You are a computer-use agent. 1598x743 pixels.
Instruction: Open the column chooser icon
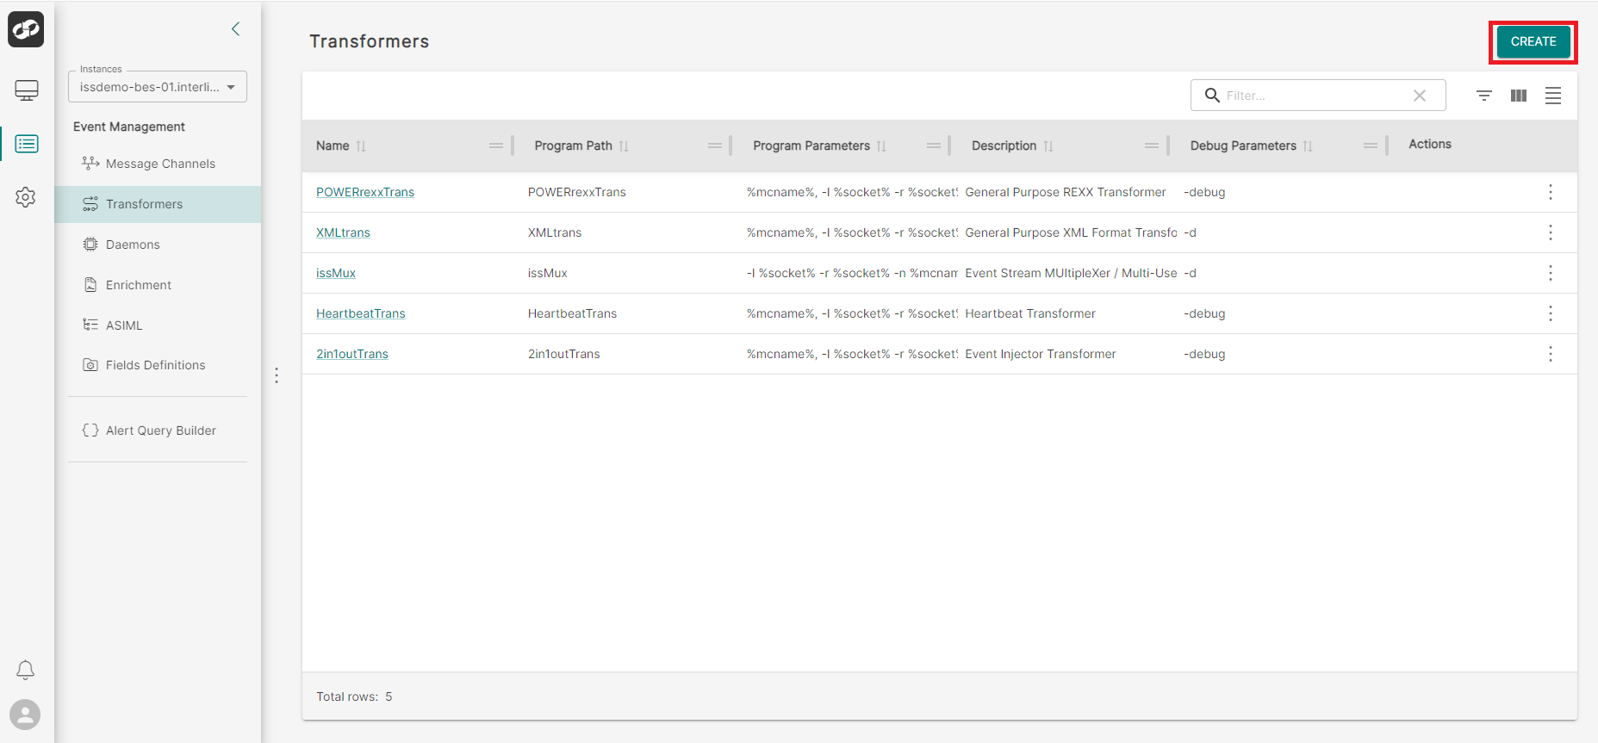coord(1519,96)
